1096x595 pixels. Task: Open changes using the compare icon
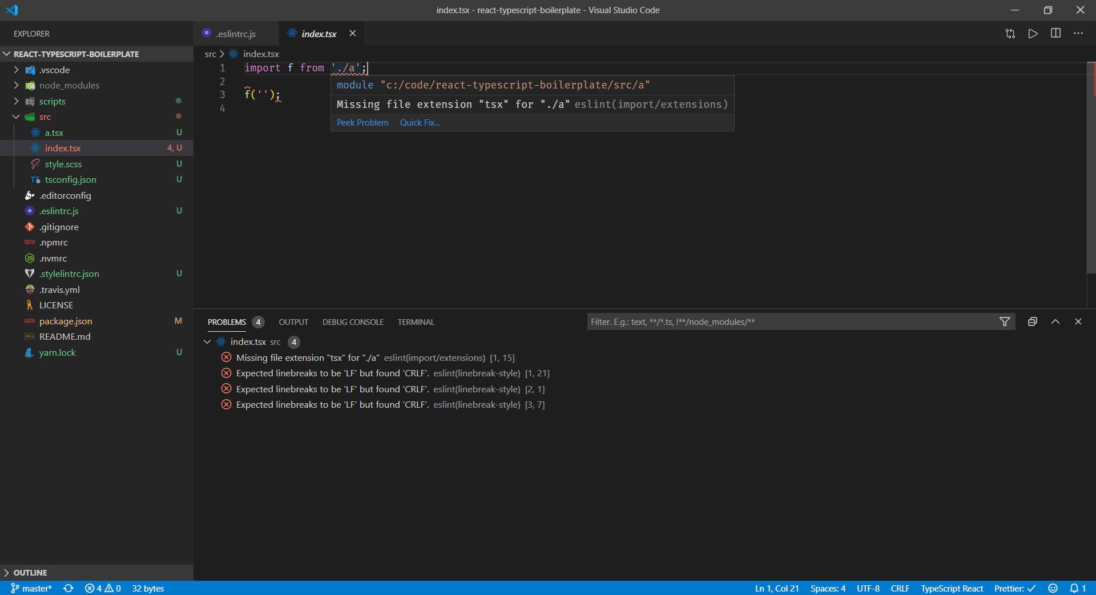[1010, 33]
